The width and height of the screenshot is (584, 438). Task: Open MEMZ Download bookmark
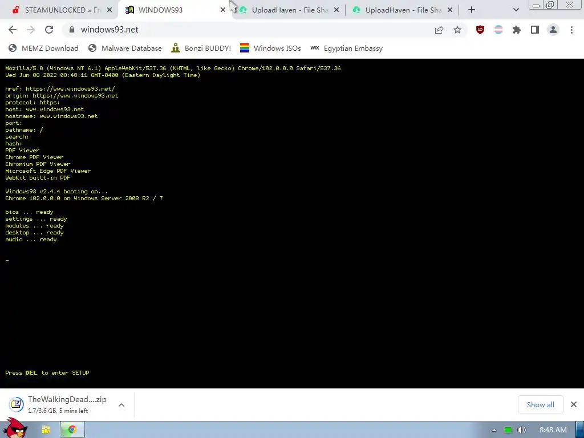click(43, 48)
